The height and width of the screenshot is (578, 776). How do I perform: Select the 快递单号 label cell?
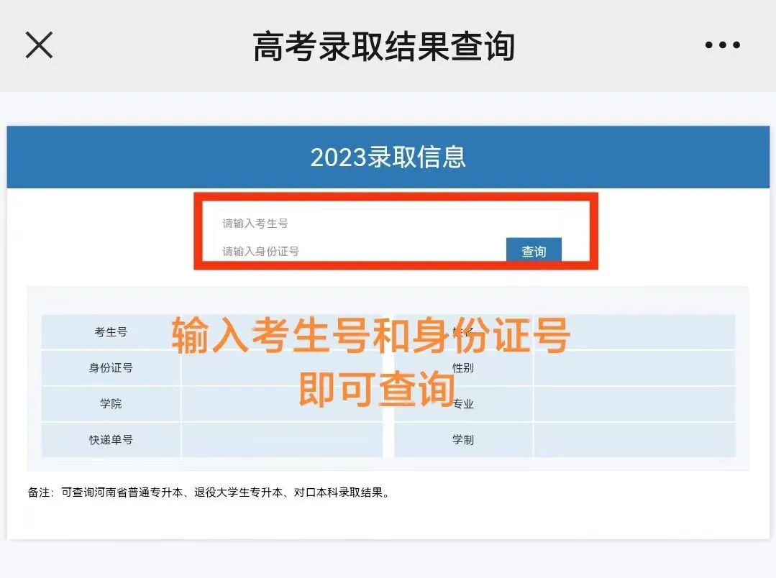point(111,440)
